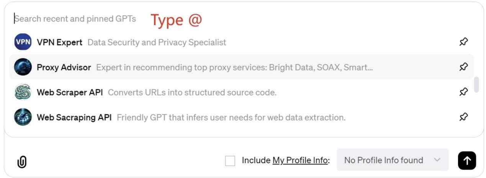This screenshot has height=178, width=486.
Task: Enable the Include My Profile Info checkbox
Action: (x=230, y=161)
